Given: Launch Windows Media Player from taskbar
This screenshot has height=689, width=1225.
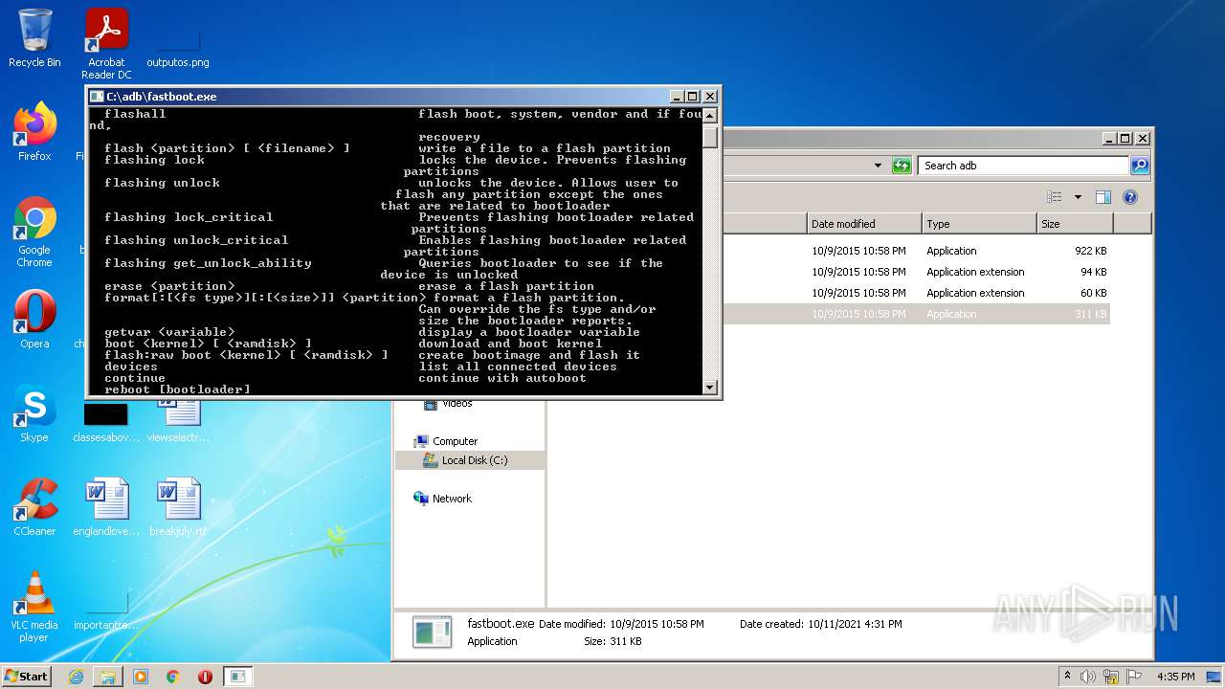Looking at the screenshot, I should pyautogui.click(x=141, y=677).
